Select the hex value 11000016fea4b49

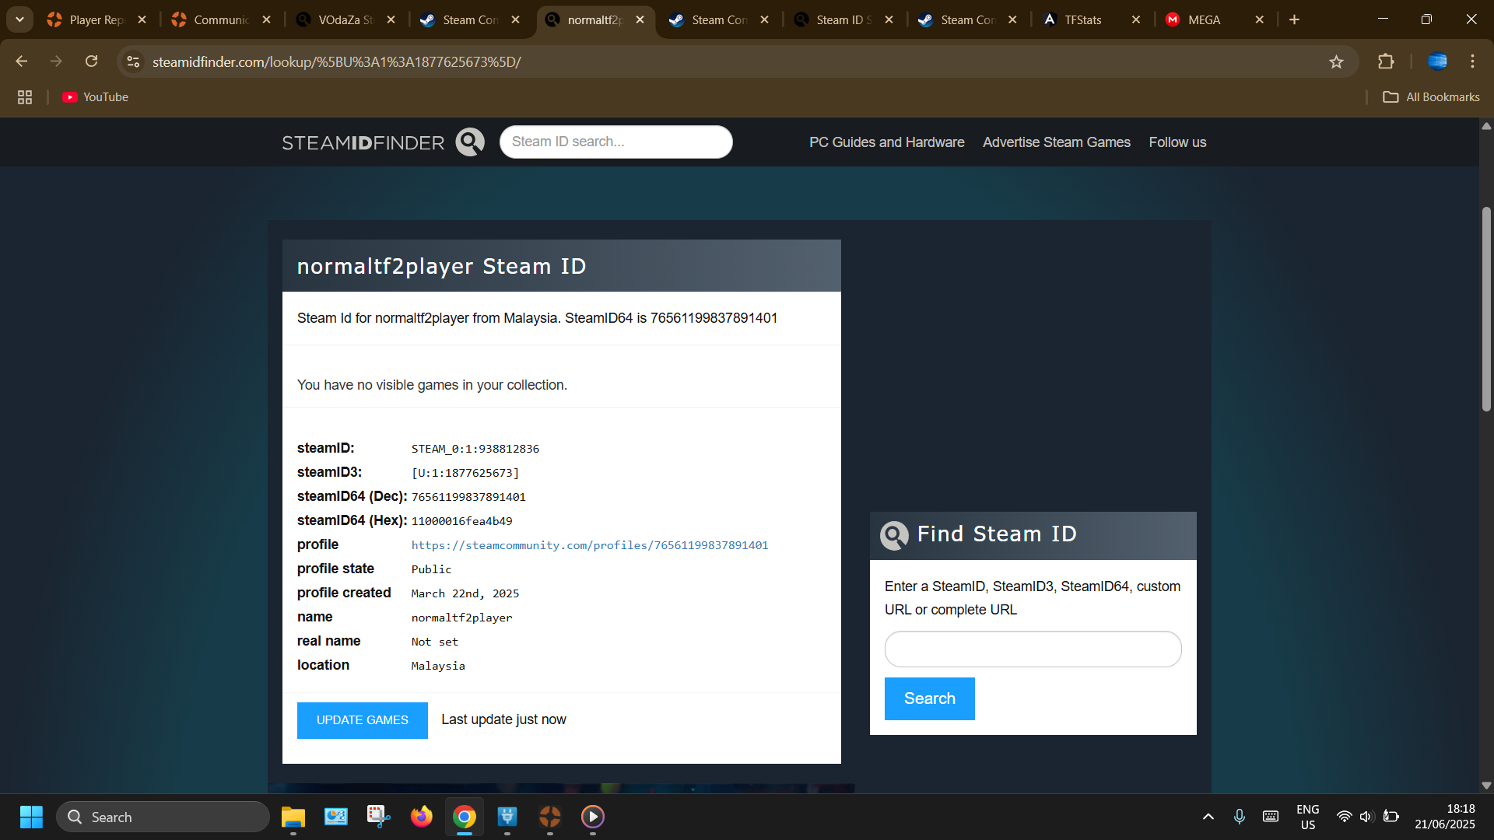tap(461, 521)
